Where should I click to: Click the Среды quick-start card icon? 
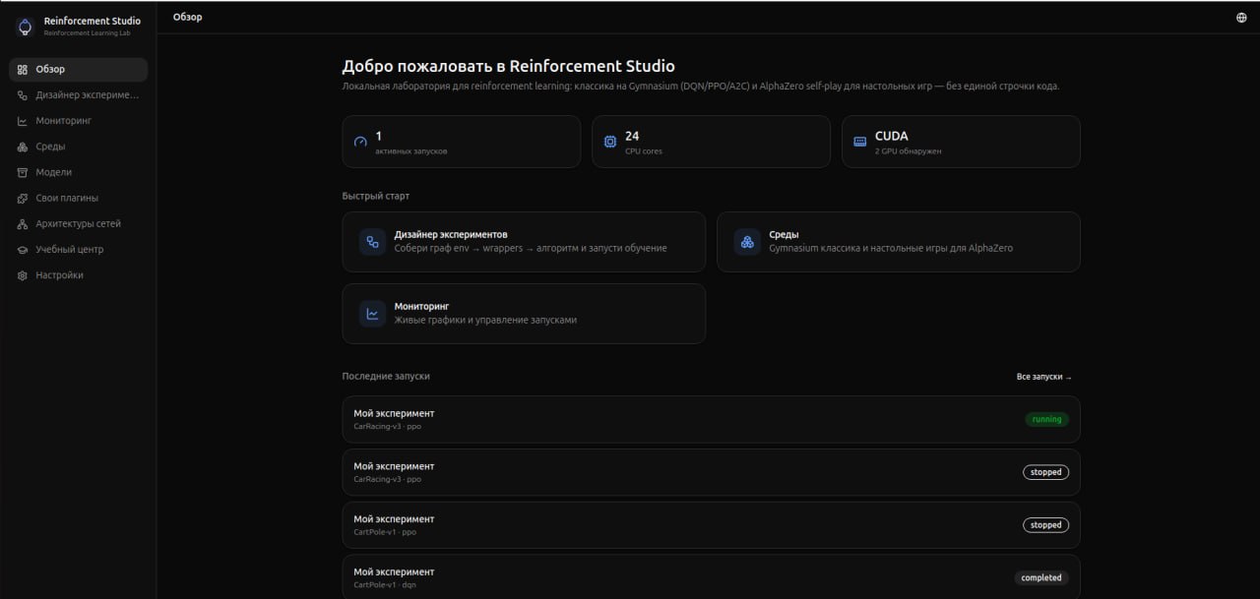tap(747, 242)
